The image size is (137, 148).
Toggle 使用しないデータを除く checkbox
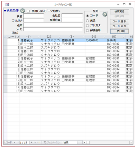coord(28,11)
